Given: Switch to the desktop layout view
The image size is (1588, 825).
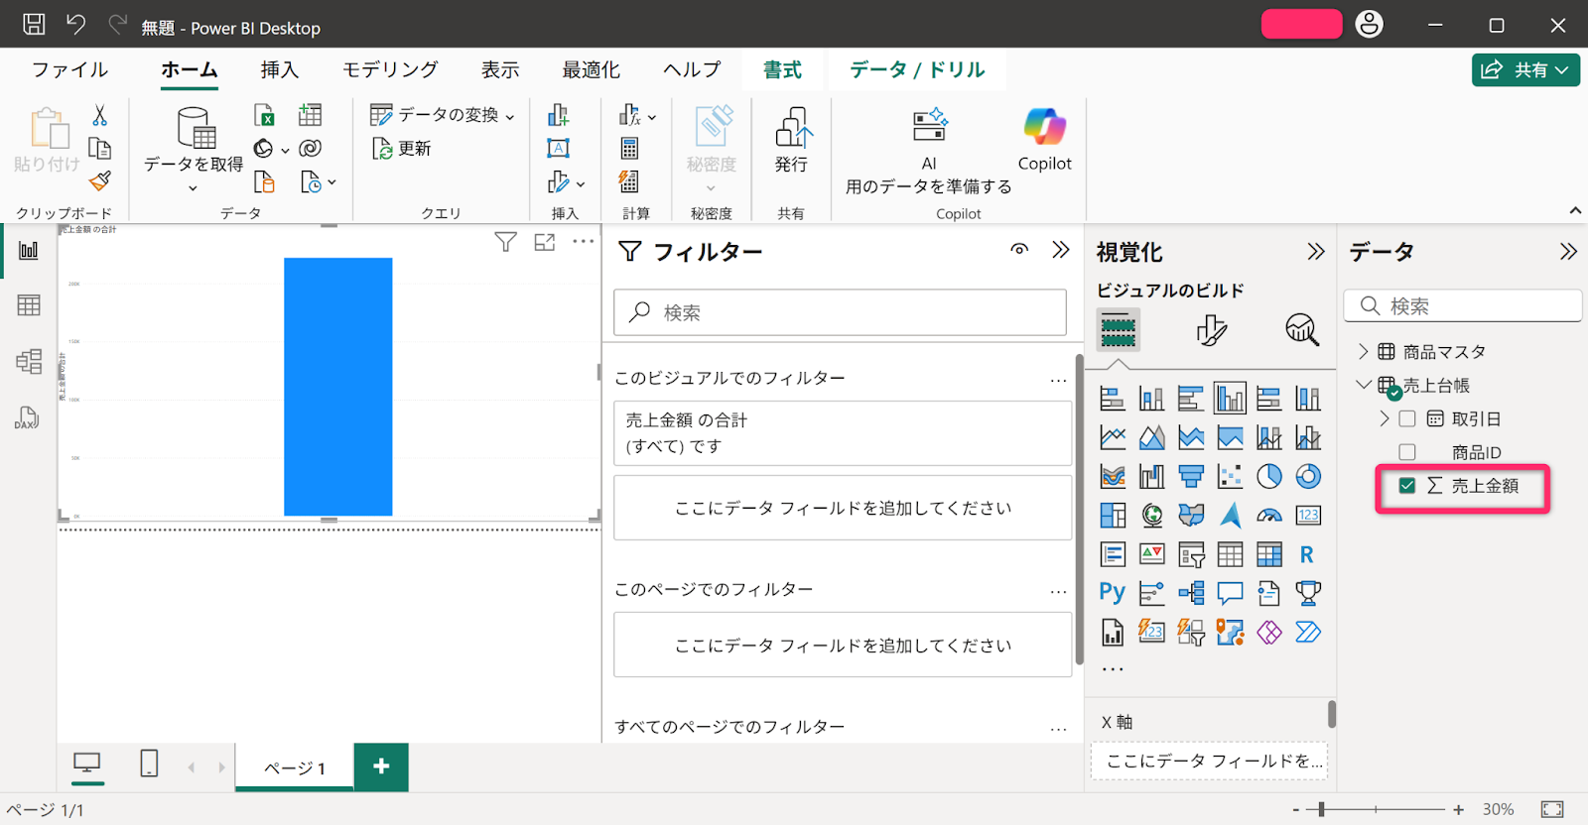Looking at the screenshot, I should coord(87,763).
